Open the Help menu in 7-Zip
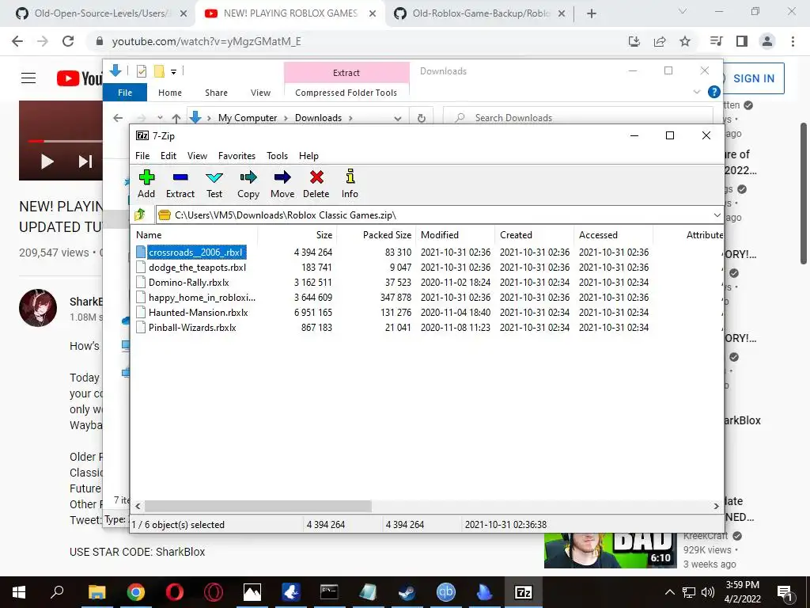This screenshot has width=810, height=608. pyautogui.click(x=308, y=156)
